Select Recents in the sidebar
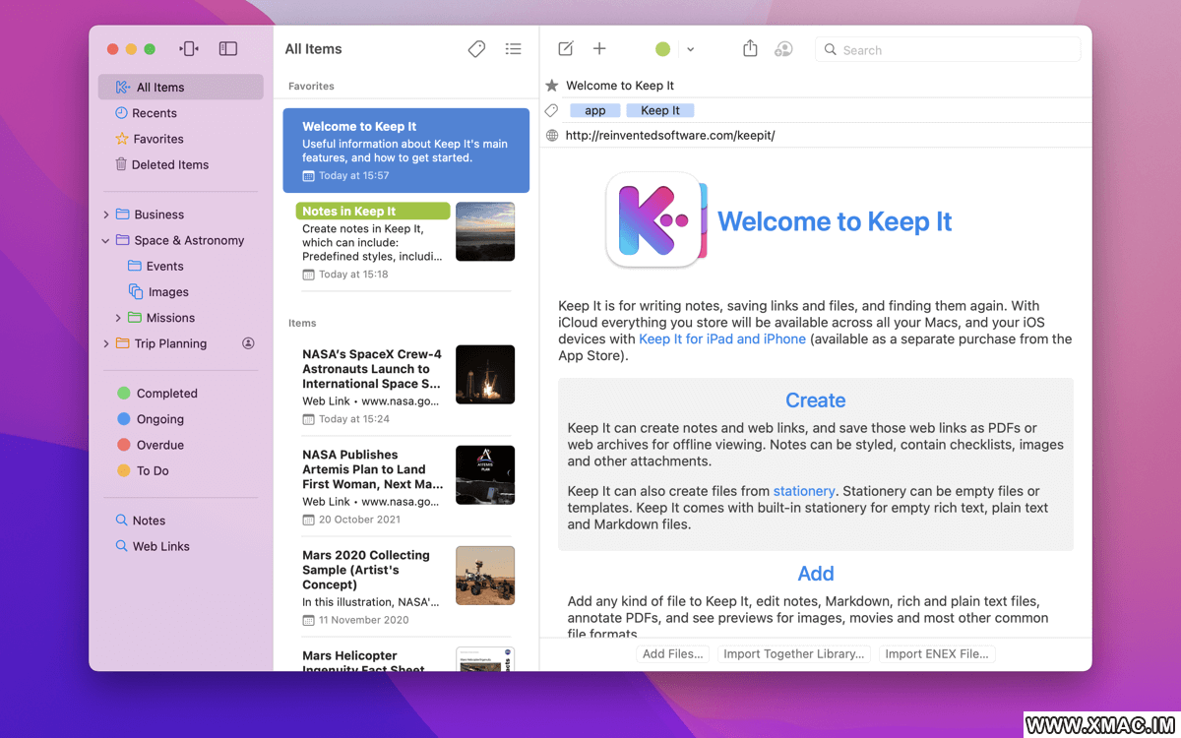The image size is (1181, 738). (155, 113)
